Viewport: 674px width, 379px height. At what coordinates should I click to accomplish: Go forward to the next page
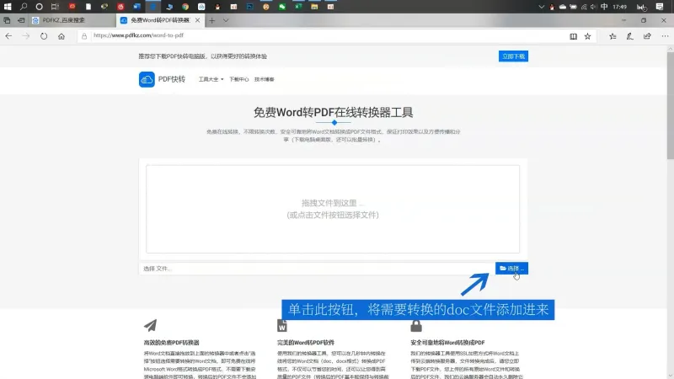26,36
